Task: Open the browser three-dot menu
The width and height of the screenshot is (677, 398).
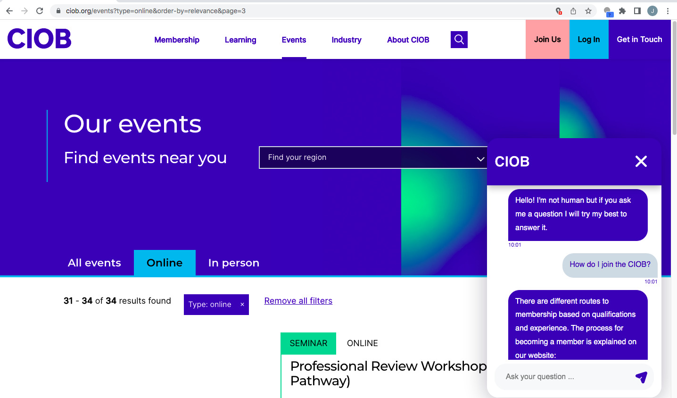Action: click(x=668, y=10)
